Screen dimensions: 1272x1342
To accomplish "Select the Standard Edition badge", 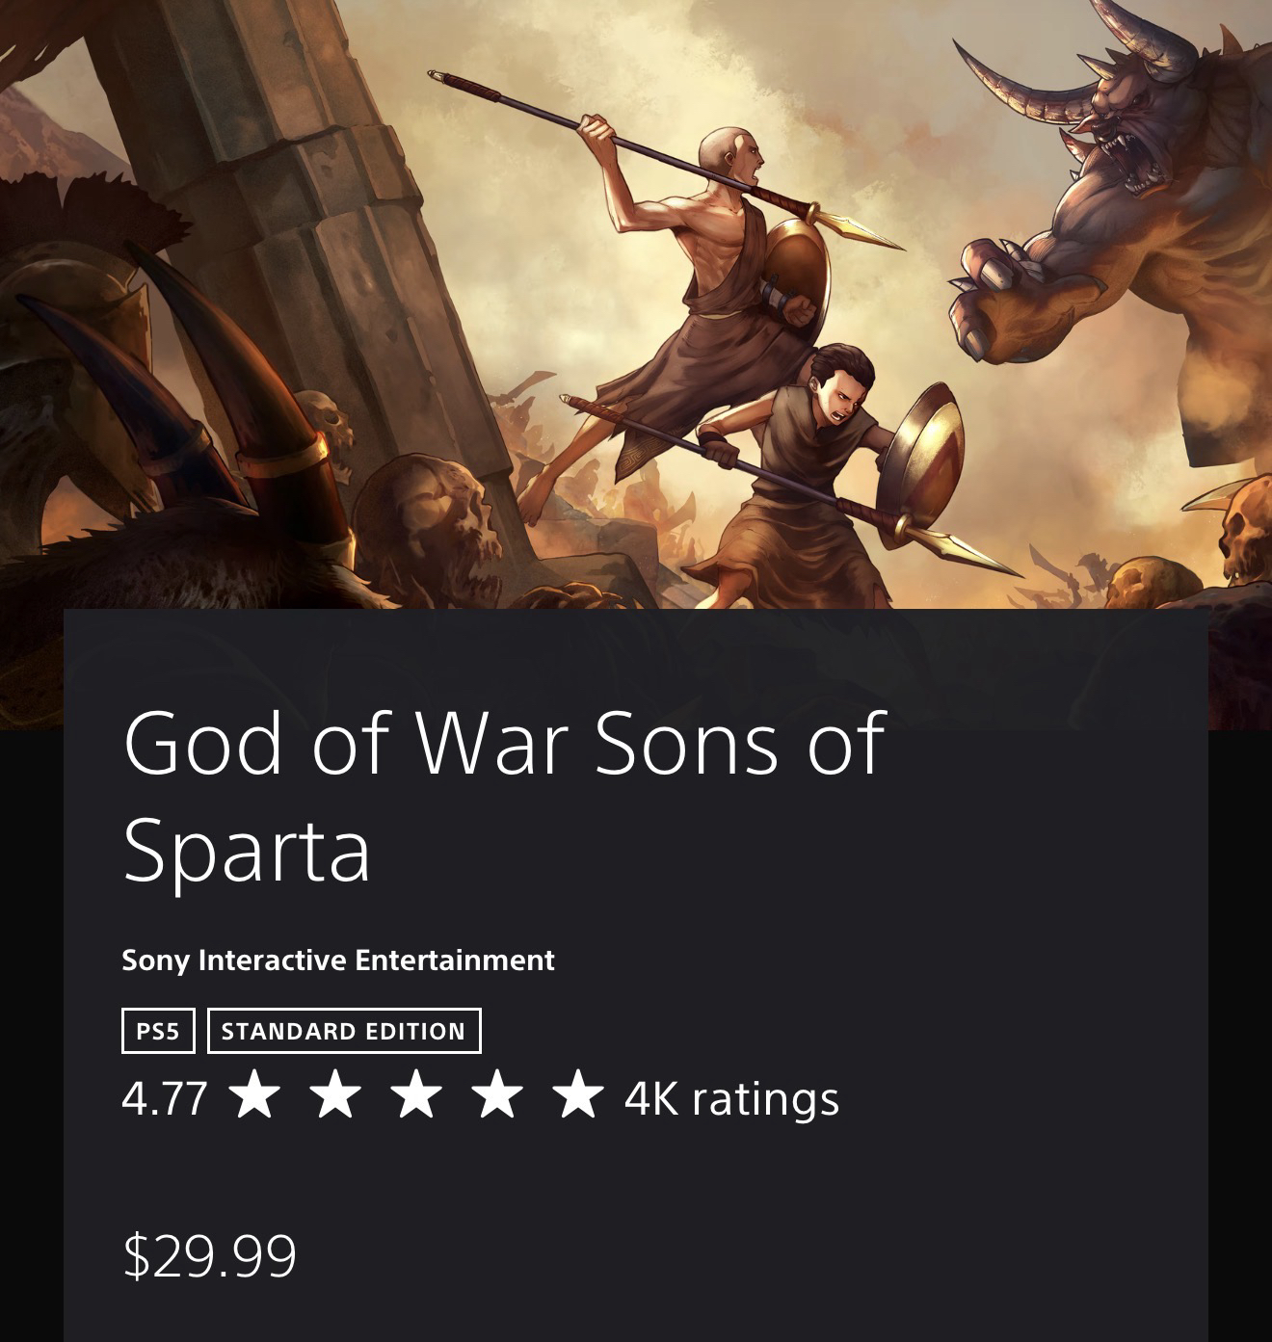I will [x=344, y=1031].
